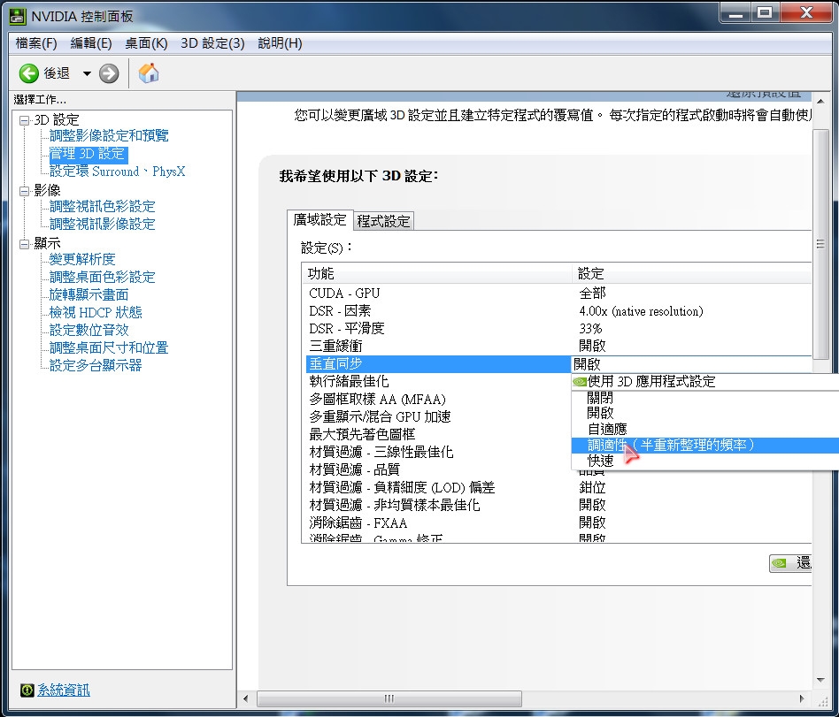Click NVIDIA logo beside 使用 3D 應用程式設定
The height and width of the screenshot is (717, 839).
580,382
